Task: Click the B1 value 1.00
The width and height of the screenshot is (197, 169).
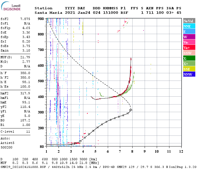Action: pos(26,125)
